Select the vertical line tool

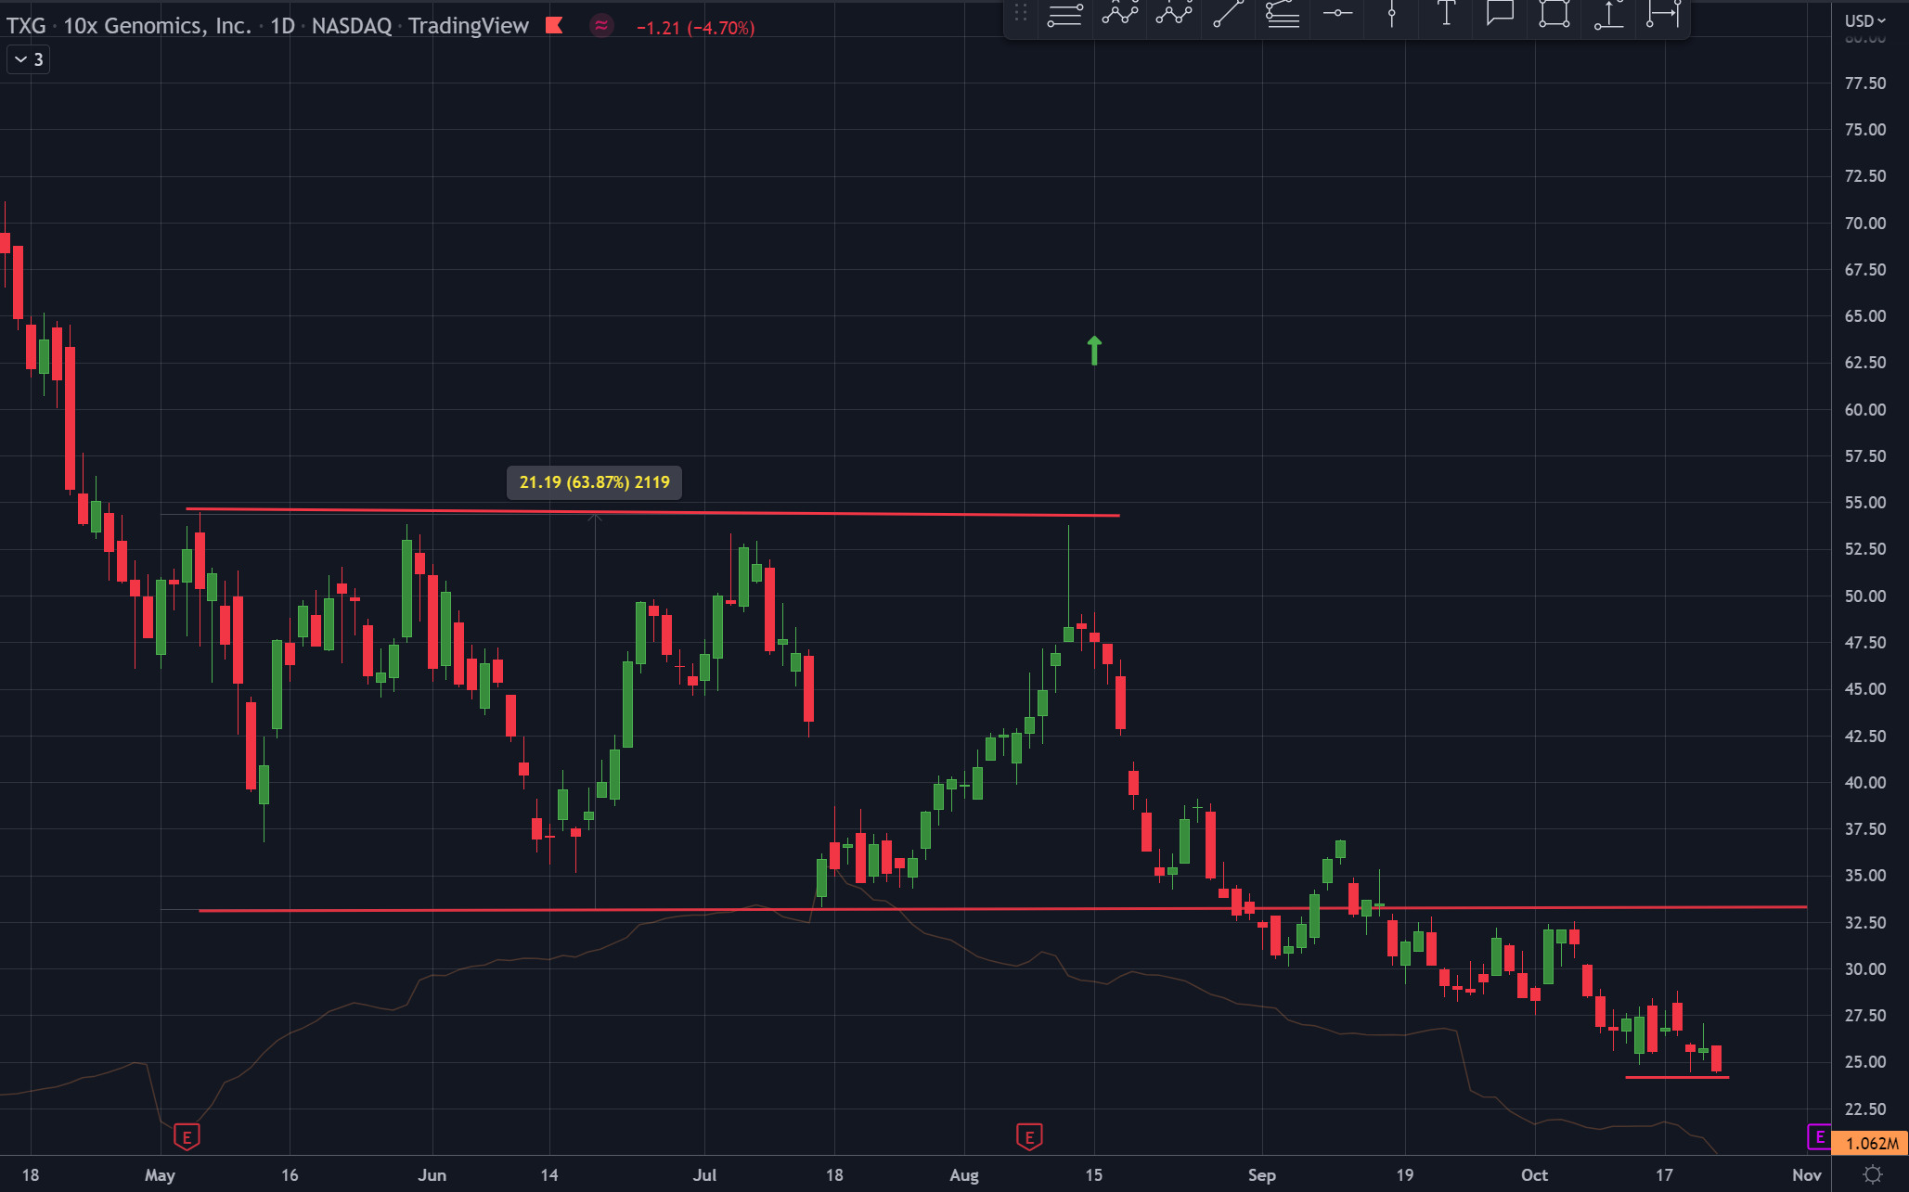(1391, 14)
